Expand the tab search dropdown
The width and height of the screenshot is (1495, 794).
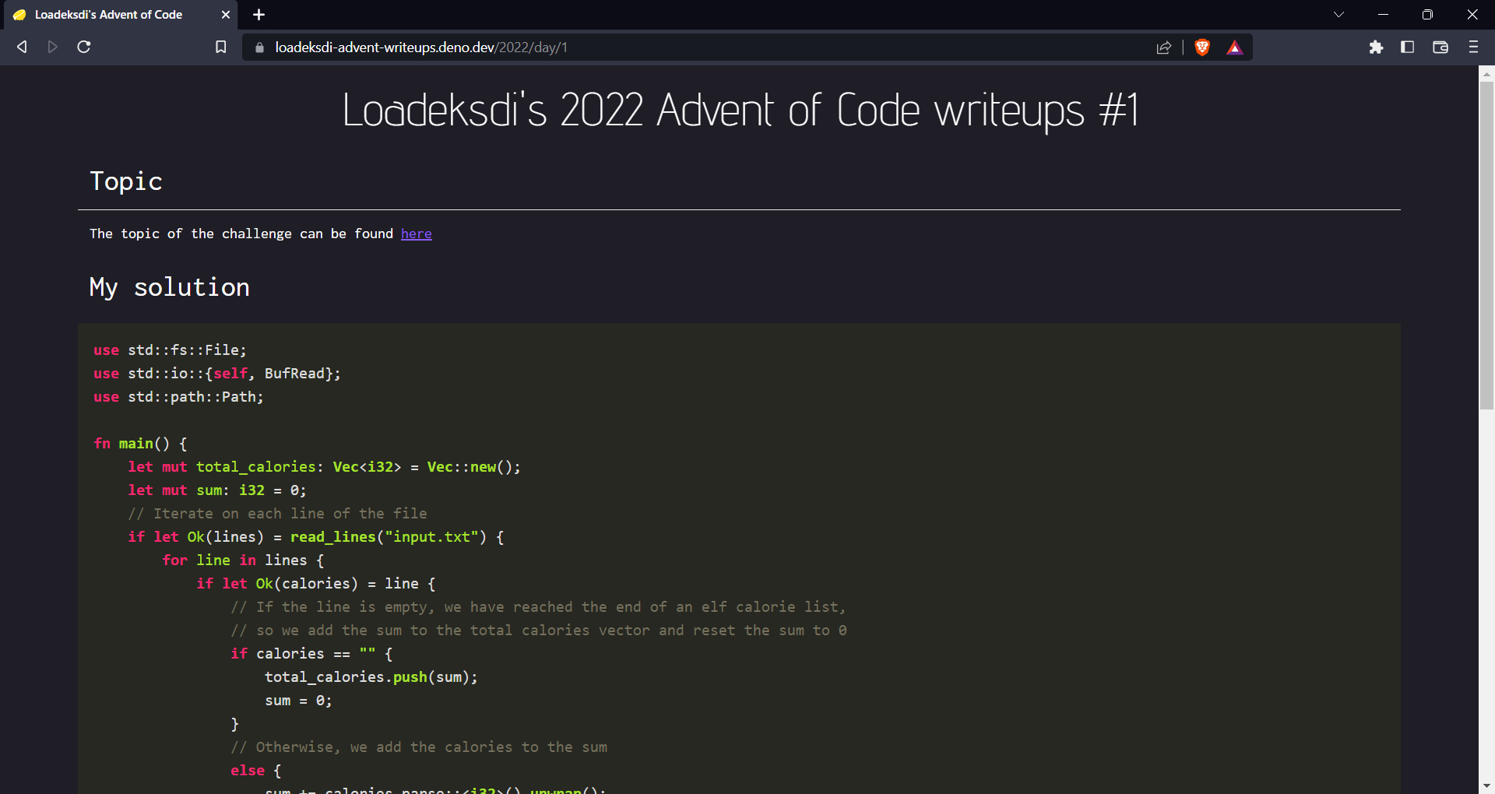(x=1338, y=15)
